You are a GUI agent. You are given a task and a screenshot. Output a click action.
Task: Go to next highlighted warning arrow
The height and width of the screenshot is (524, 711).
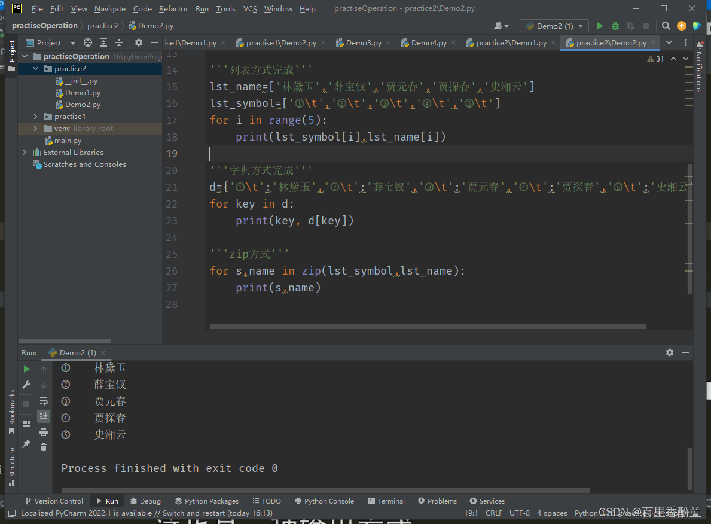(x=686, y=59)
